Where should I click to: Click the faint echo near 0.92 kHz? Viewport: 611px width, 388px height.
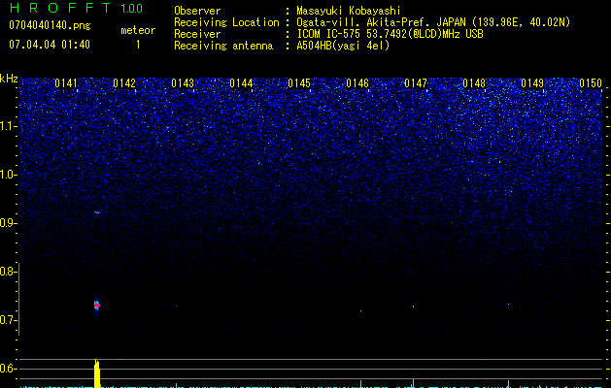(97, 212)
